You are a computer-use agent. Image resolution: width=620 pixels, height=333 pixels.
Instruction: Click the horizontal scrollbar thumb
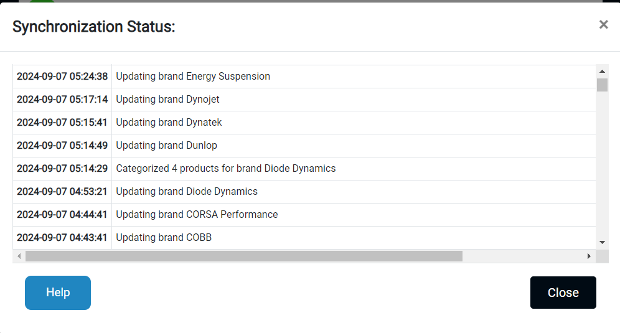(x=243, y=256)
